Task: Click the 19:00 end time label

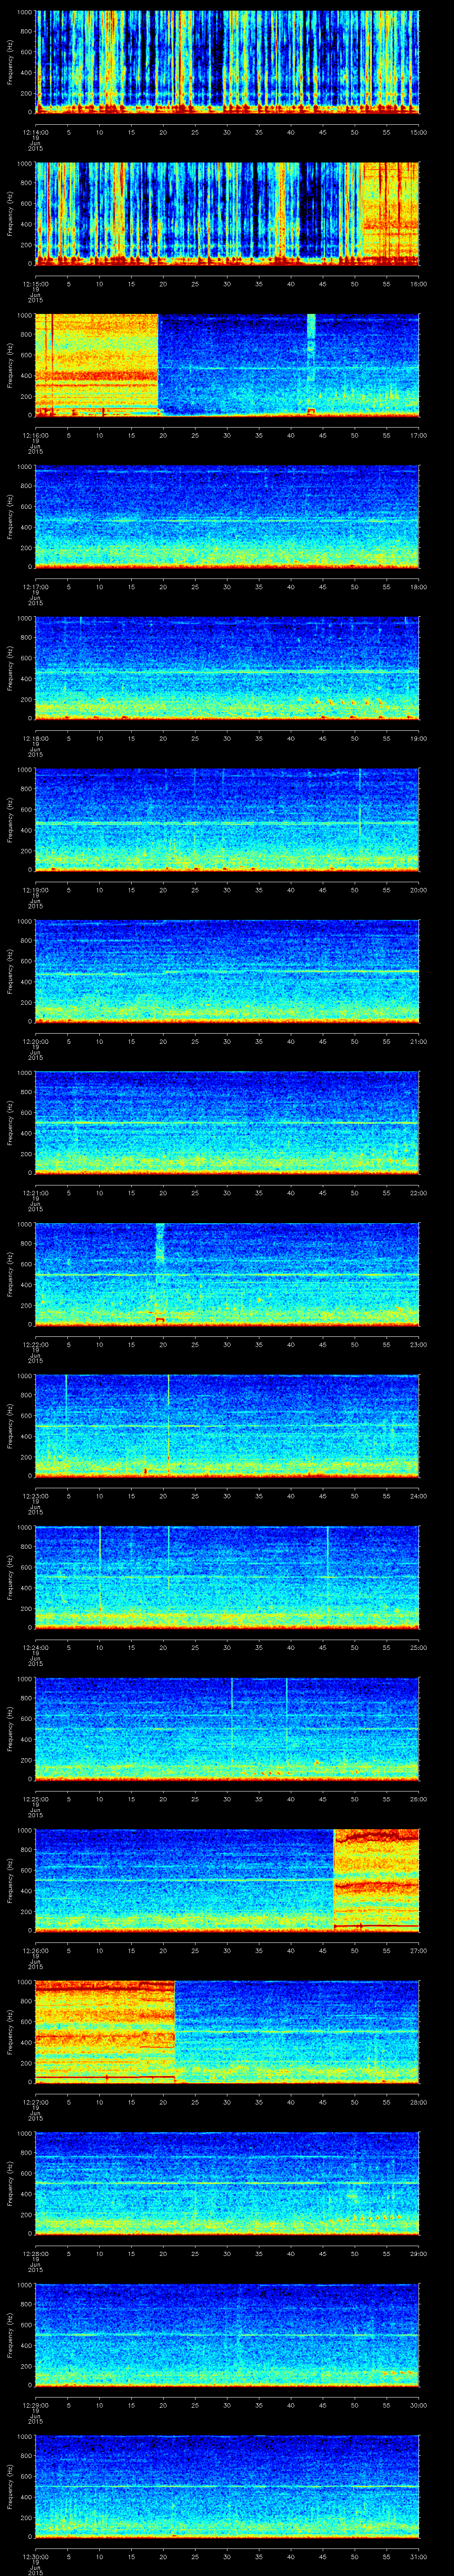Action: point(419,739)
